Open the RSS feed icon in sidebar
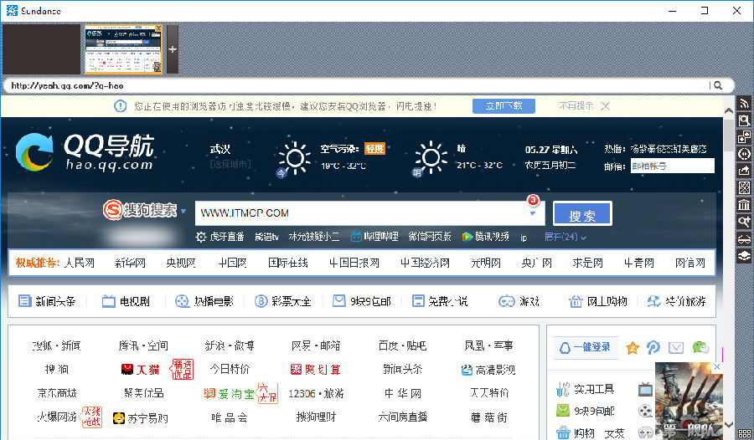This screenshot has width=754, height=440. [744, 103]
